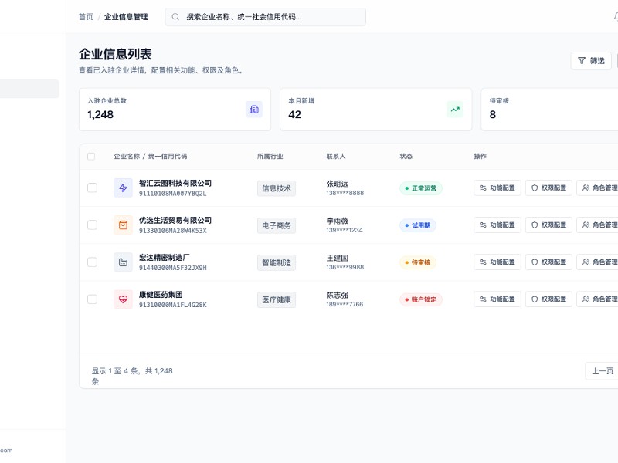The width and height of the screenshot is (618, 463).
Task: Click 企业信息管理 breadcrumb item
Action: click(126, 16)
